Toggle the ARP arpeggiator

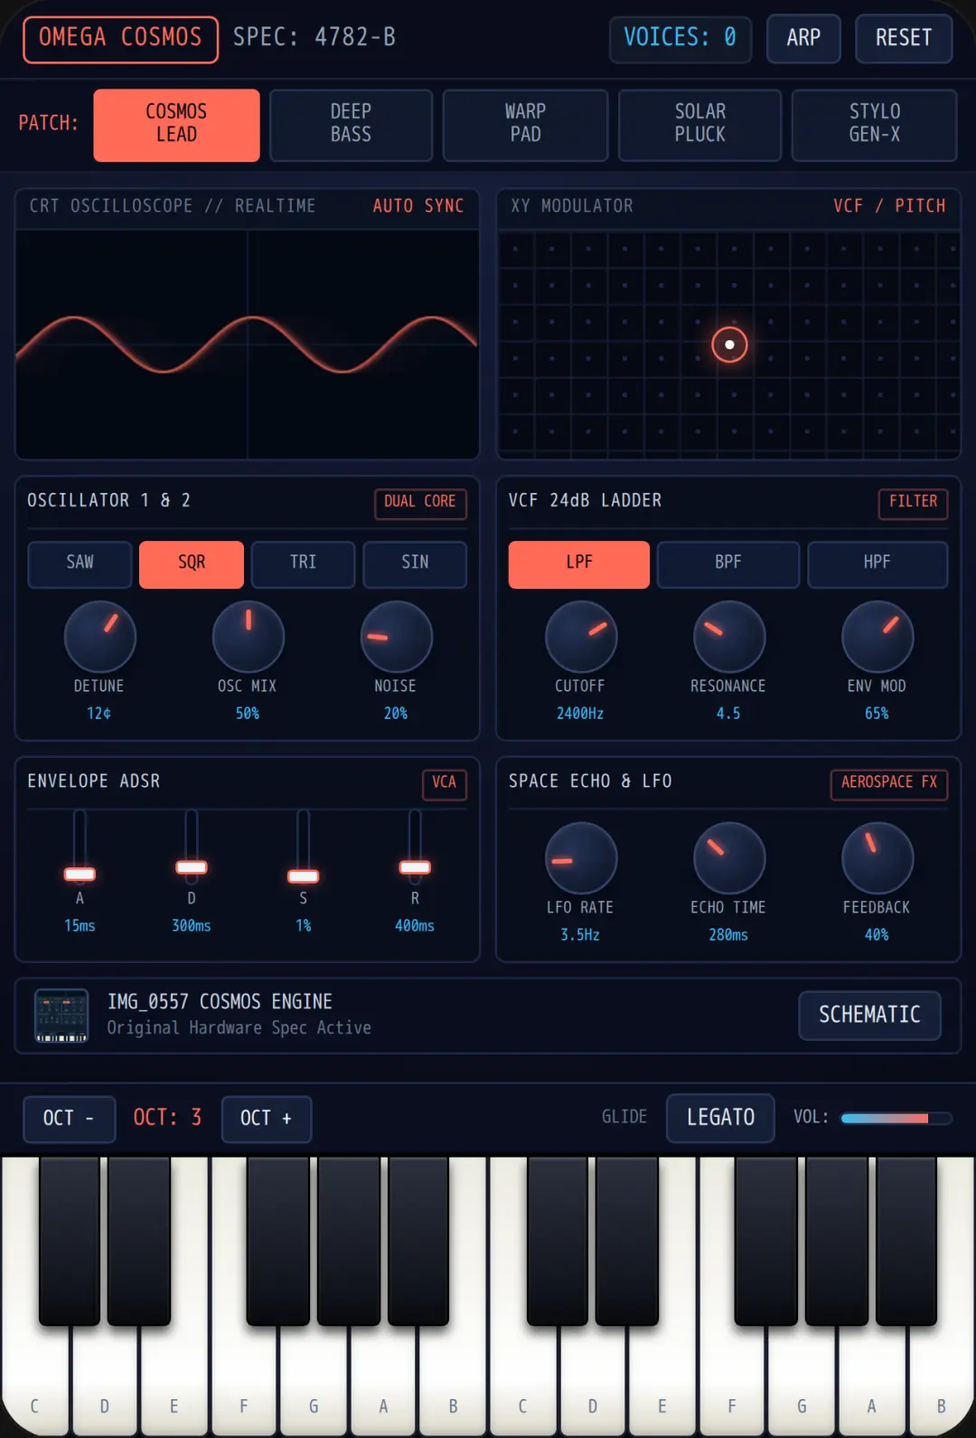(803, 38)
